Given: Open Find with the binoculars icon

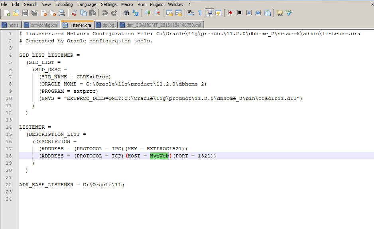Looking at the screenshot, I should 126,13.
